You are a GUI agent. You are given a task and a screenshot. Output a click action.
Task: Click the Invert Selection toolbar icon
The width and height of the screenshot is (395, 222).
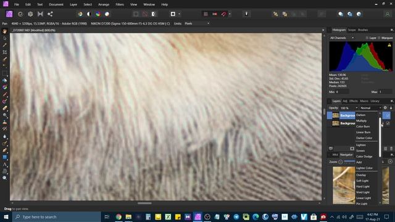pyautogui.click(x=154, y=14)
